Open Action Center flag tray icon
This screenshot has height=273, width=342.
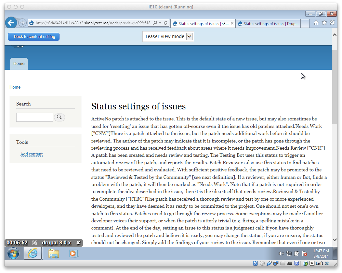305,254
